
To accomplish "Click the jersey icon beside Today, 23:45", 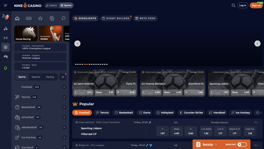I will (151, 145).
